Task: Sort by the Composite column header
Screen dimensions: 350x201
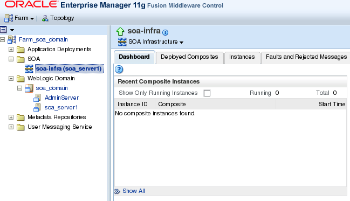Action: point(215,104)
